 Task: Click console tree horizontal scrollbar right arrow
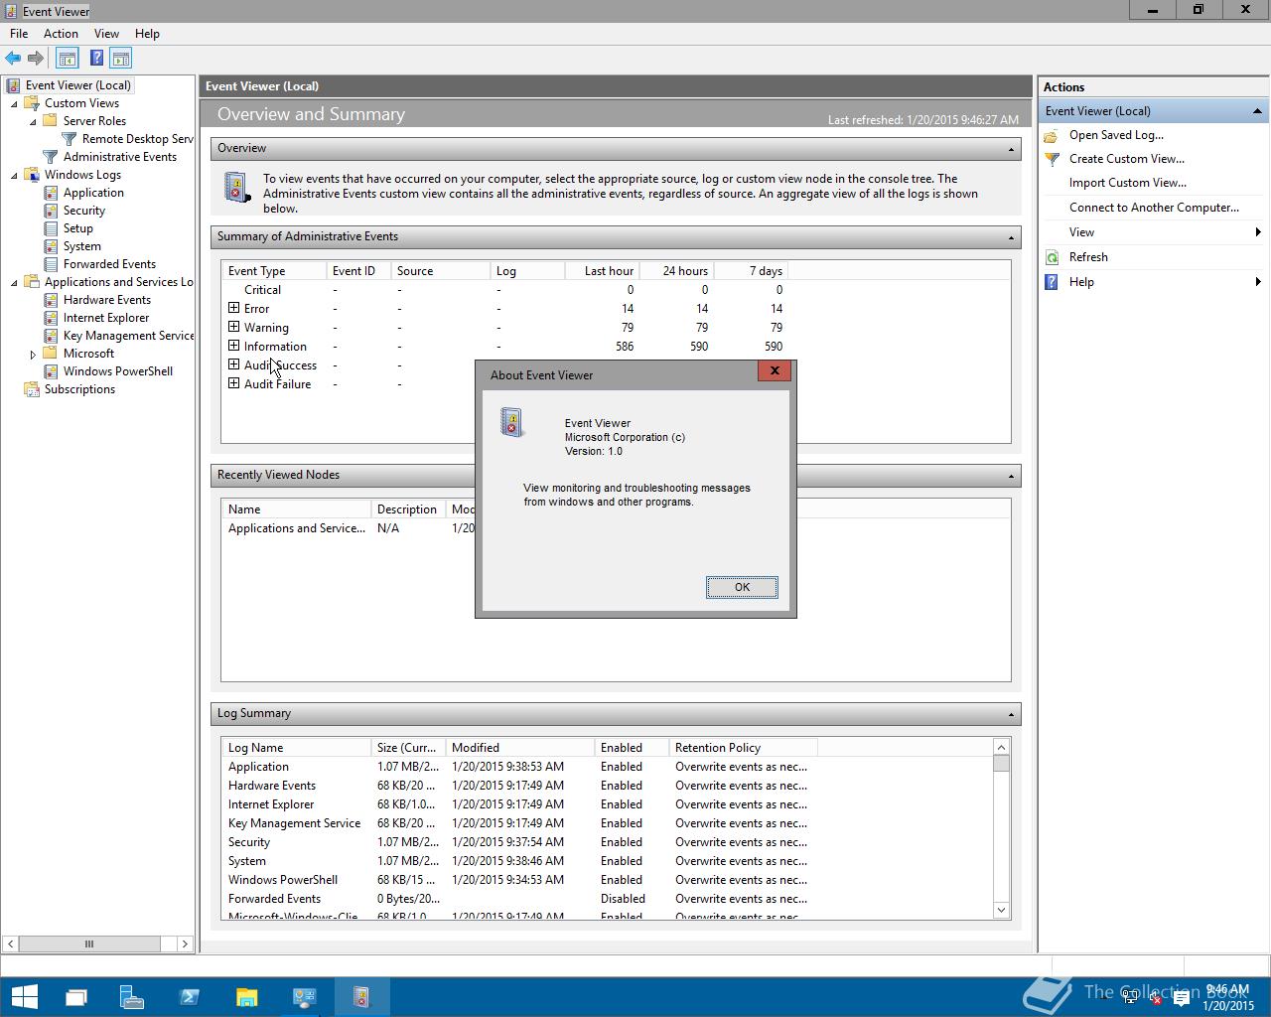coord(185,944)
